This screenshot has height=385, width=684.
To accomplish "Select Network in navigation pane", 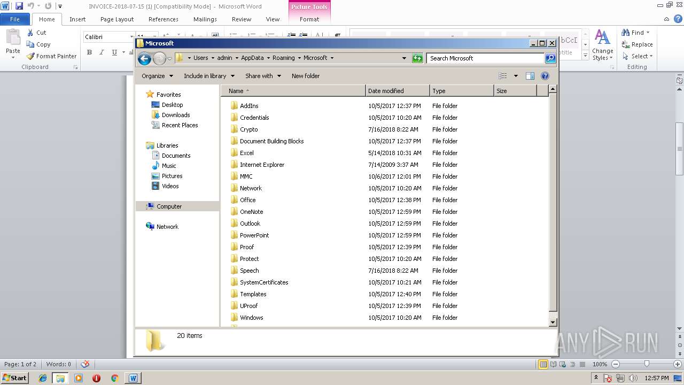I will [x=167, y=227].
